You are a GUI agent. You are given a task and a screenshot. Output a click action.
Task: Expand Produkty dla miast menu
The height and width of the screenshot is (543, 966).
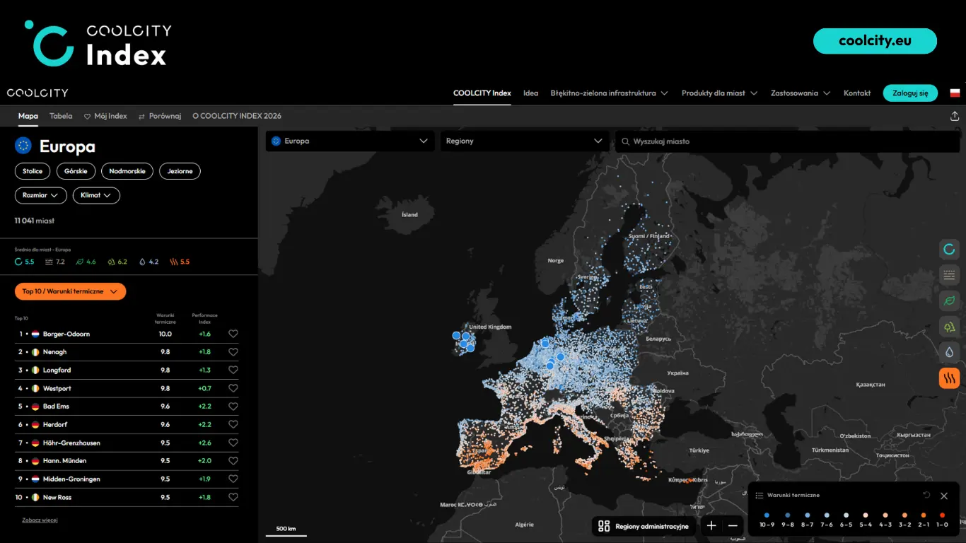[719, 93]
